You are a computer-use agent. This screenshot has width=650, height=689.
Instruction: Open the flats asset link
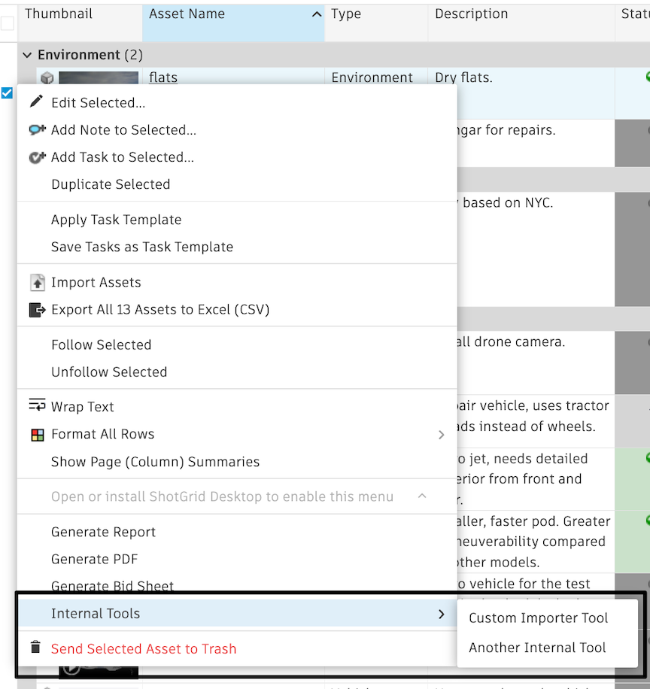click(163, 77)
